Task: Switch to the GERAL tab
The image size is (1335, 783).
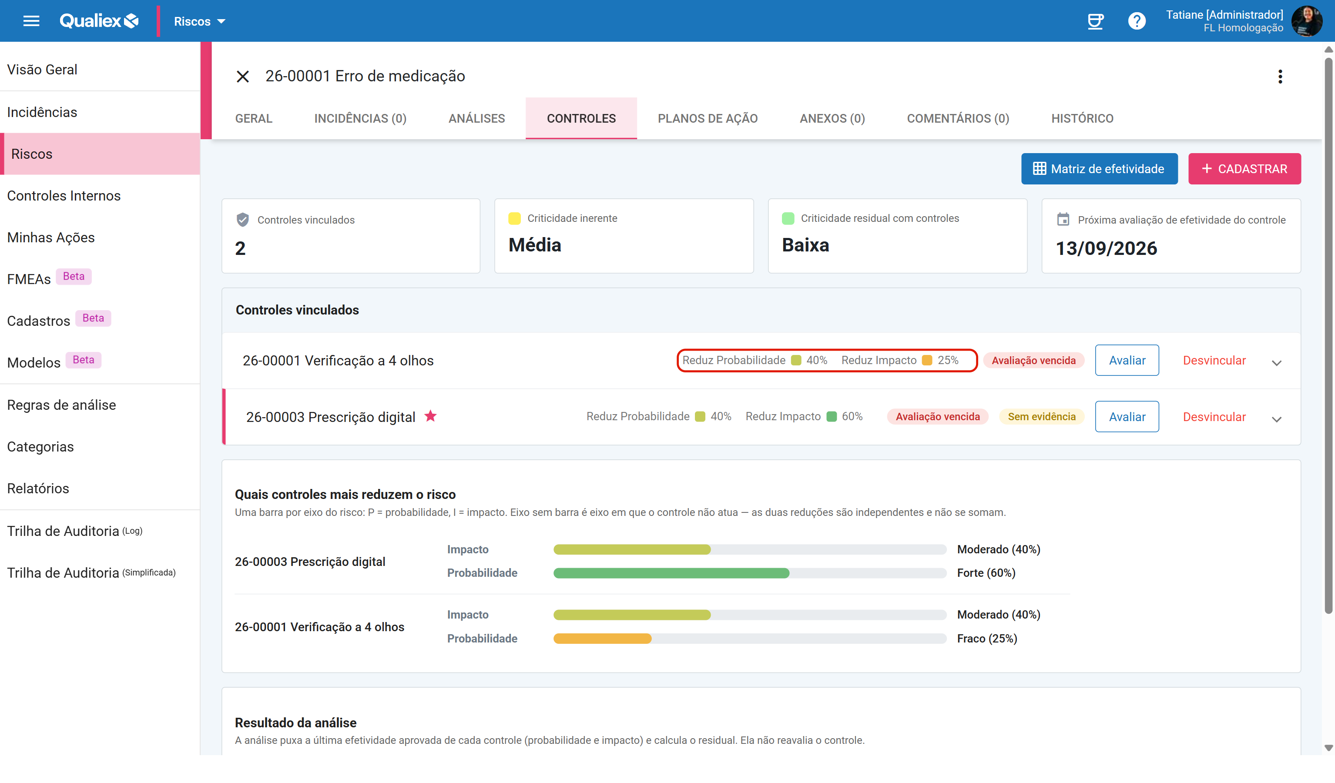Action: tap(254, 118)
